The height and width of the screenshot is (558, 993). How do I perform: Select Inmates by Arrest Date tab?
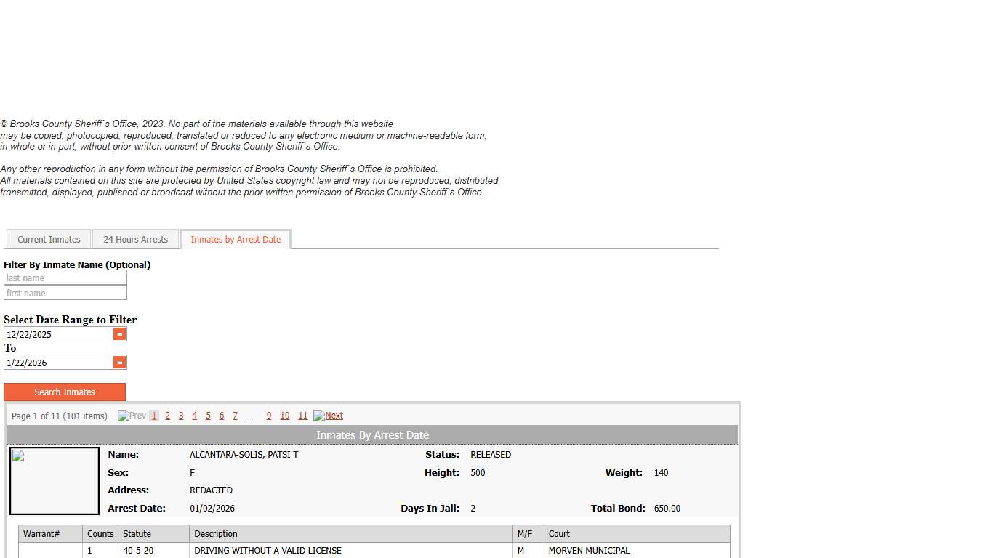pos(236,240)
